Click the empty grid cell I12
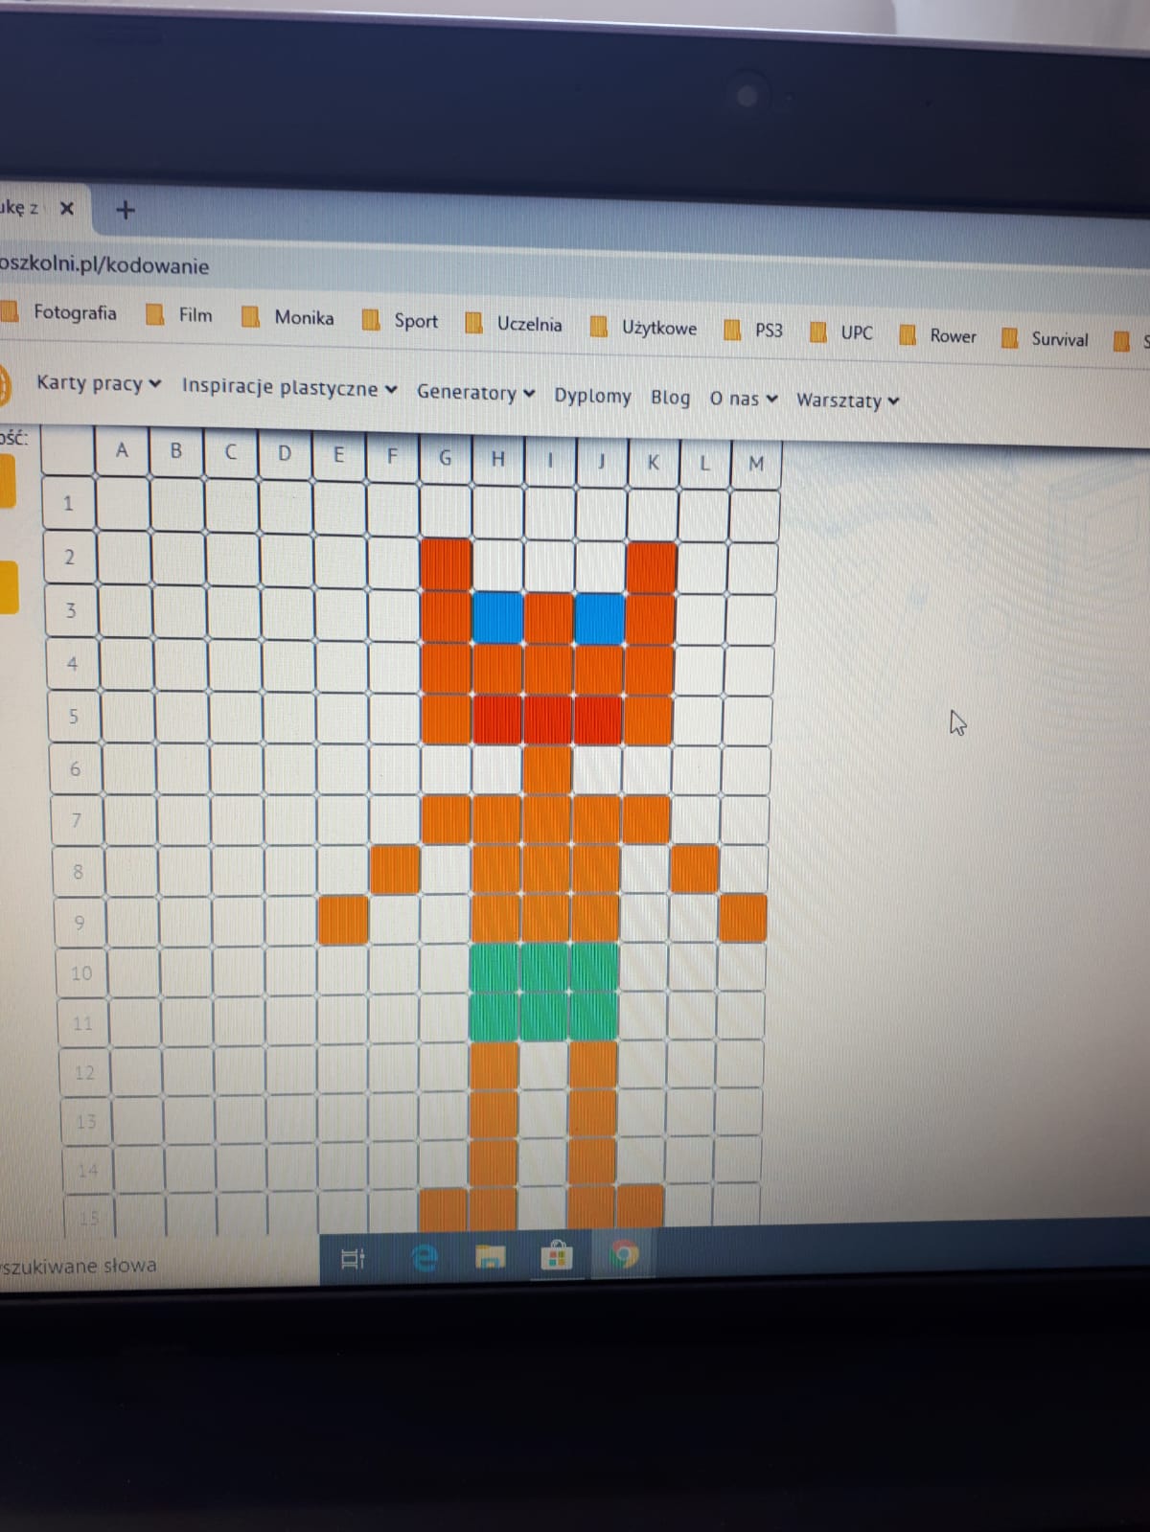The image size is (1150, 1532). 542,1065
